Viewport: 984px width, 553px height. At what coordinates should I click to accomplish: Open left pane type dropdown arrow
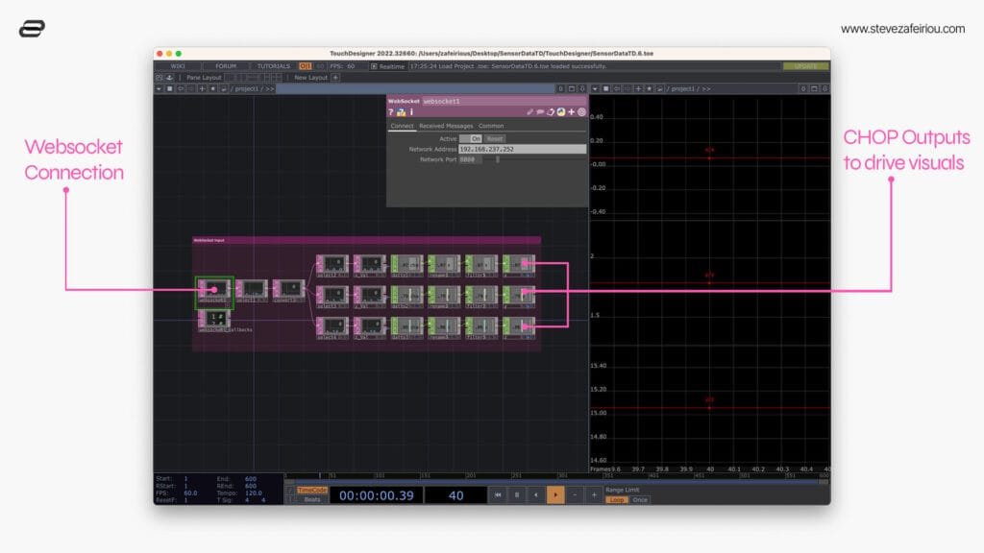click(x=159, y=89)
